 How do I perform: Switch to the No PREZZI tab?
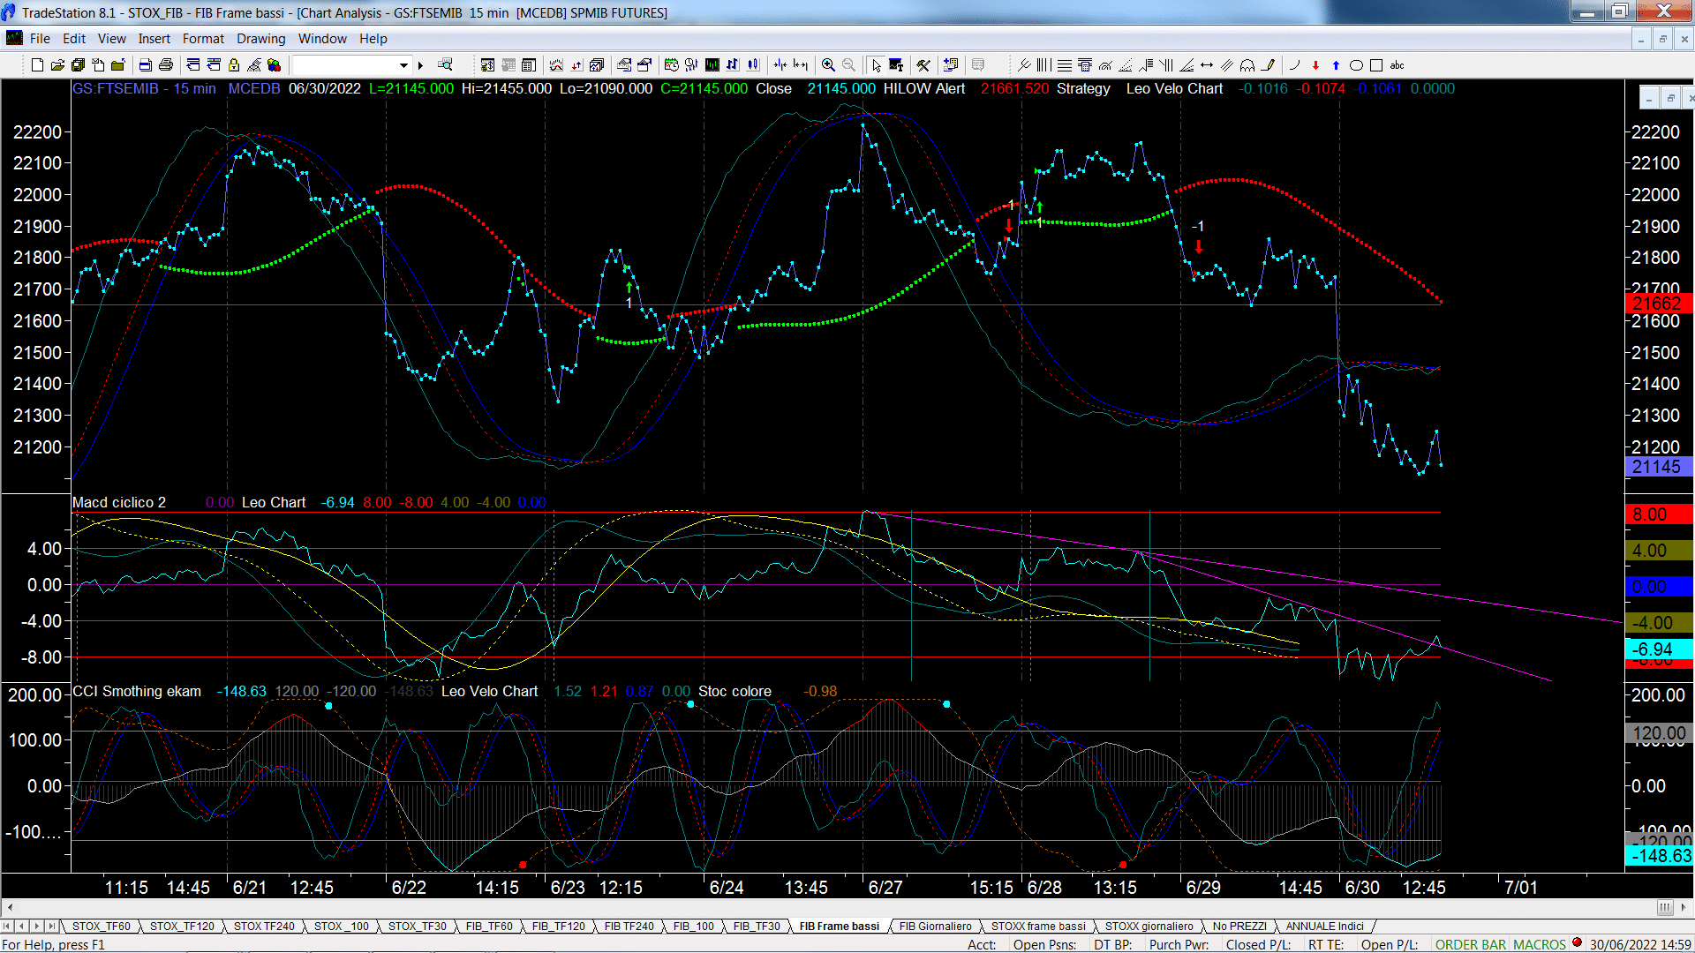1239,927
